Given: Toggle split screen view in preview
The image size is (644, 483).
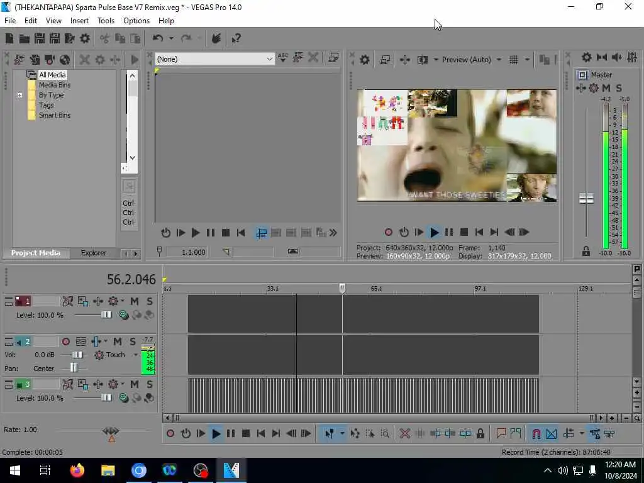Looking at the screenshot, I should [x=423, y=60].
